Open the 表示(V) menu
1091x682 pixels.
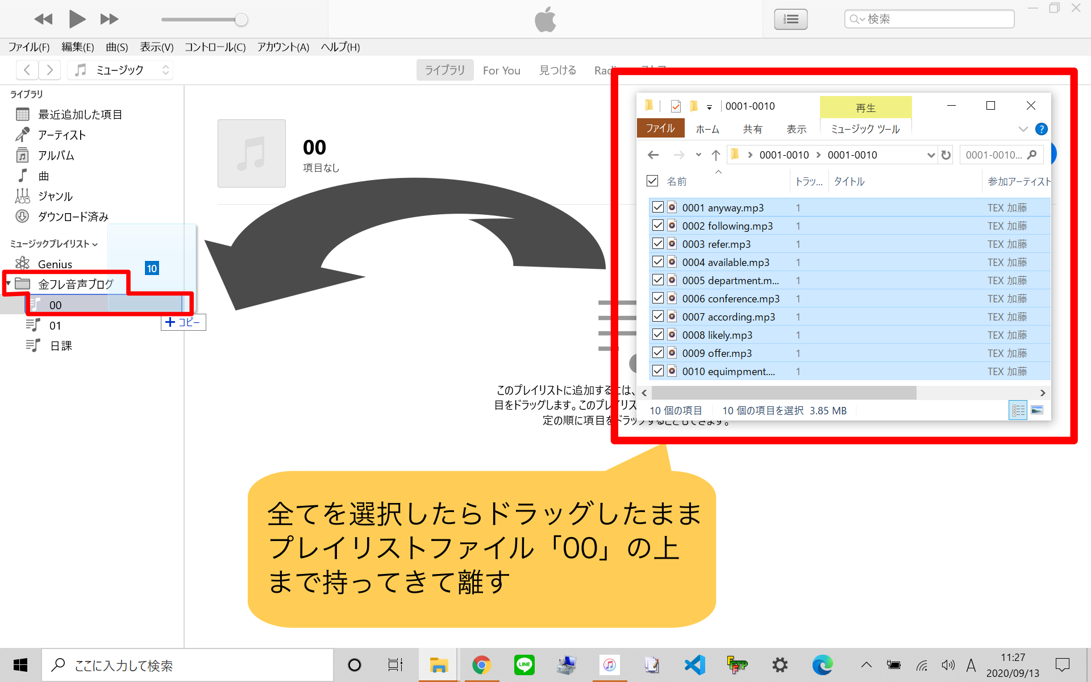(157, 47)
